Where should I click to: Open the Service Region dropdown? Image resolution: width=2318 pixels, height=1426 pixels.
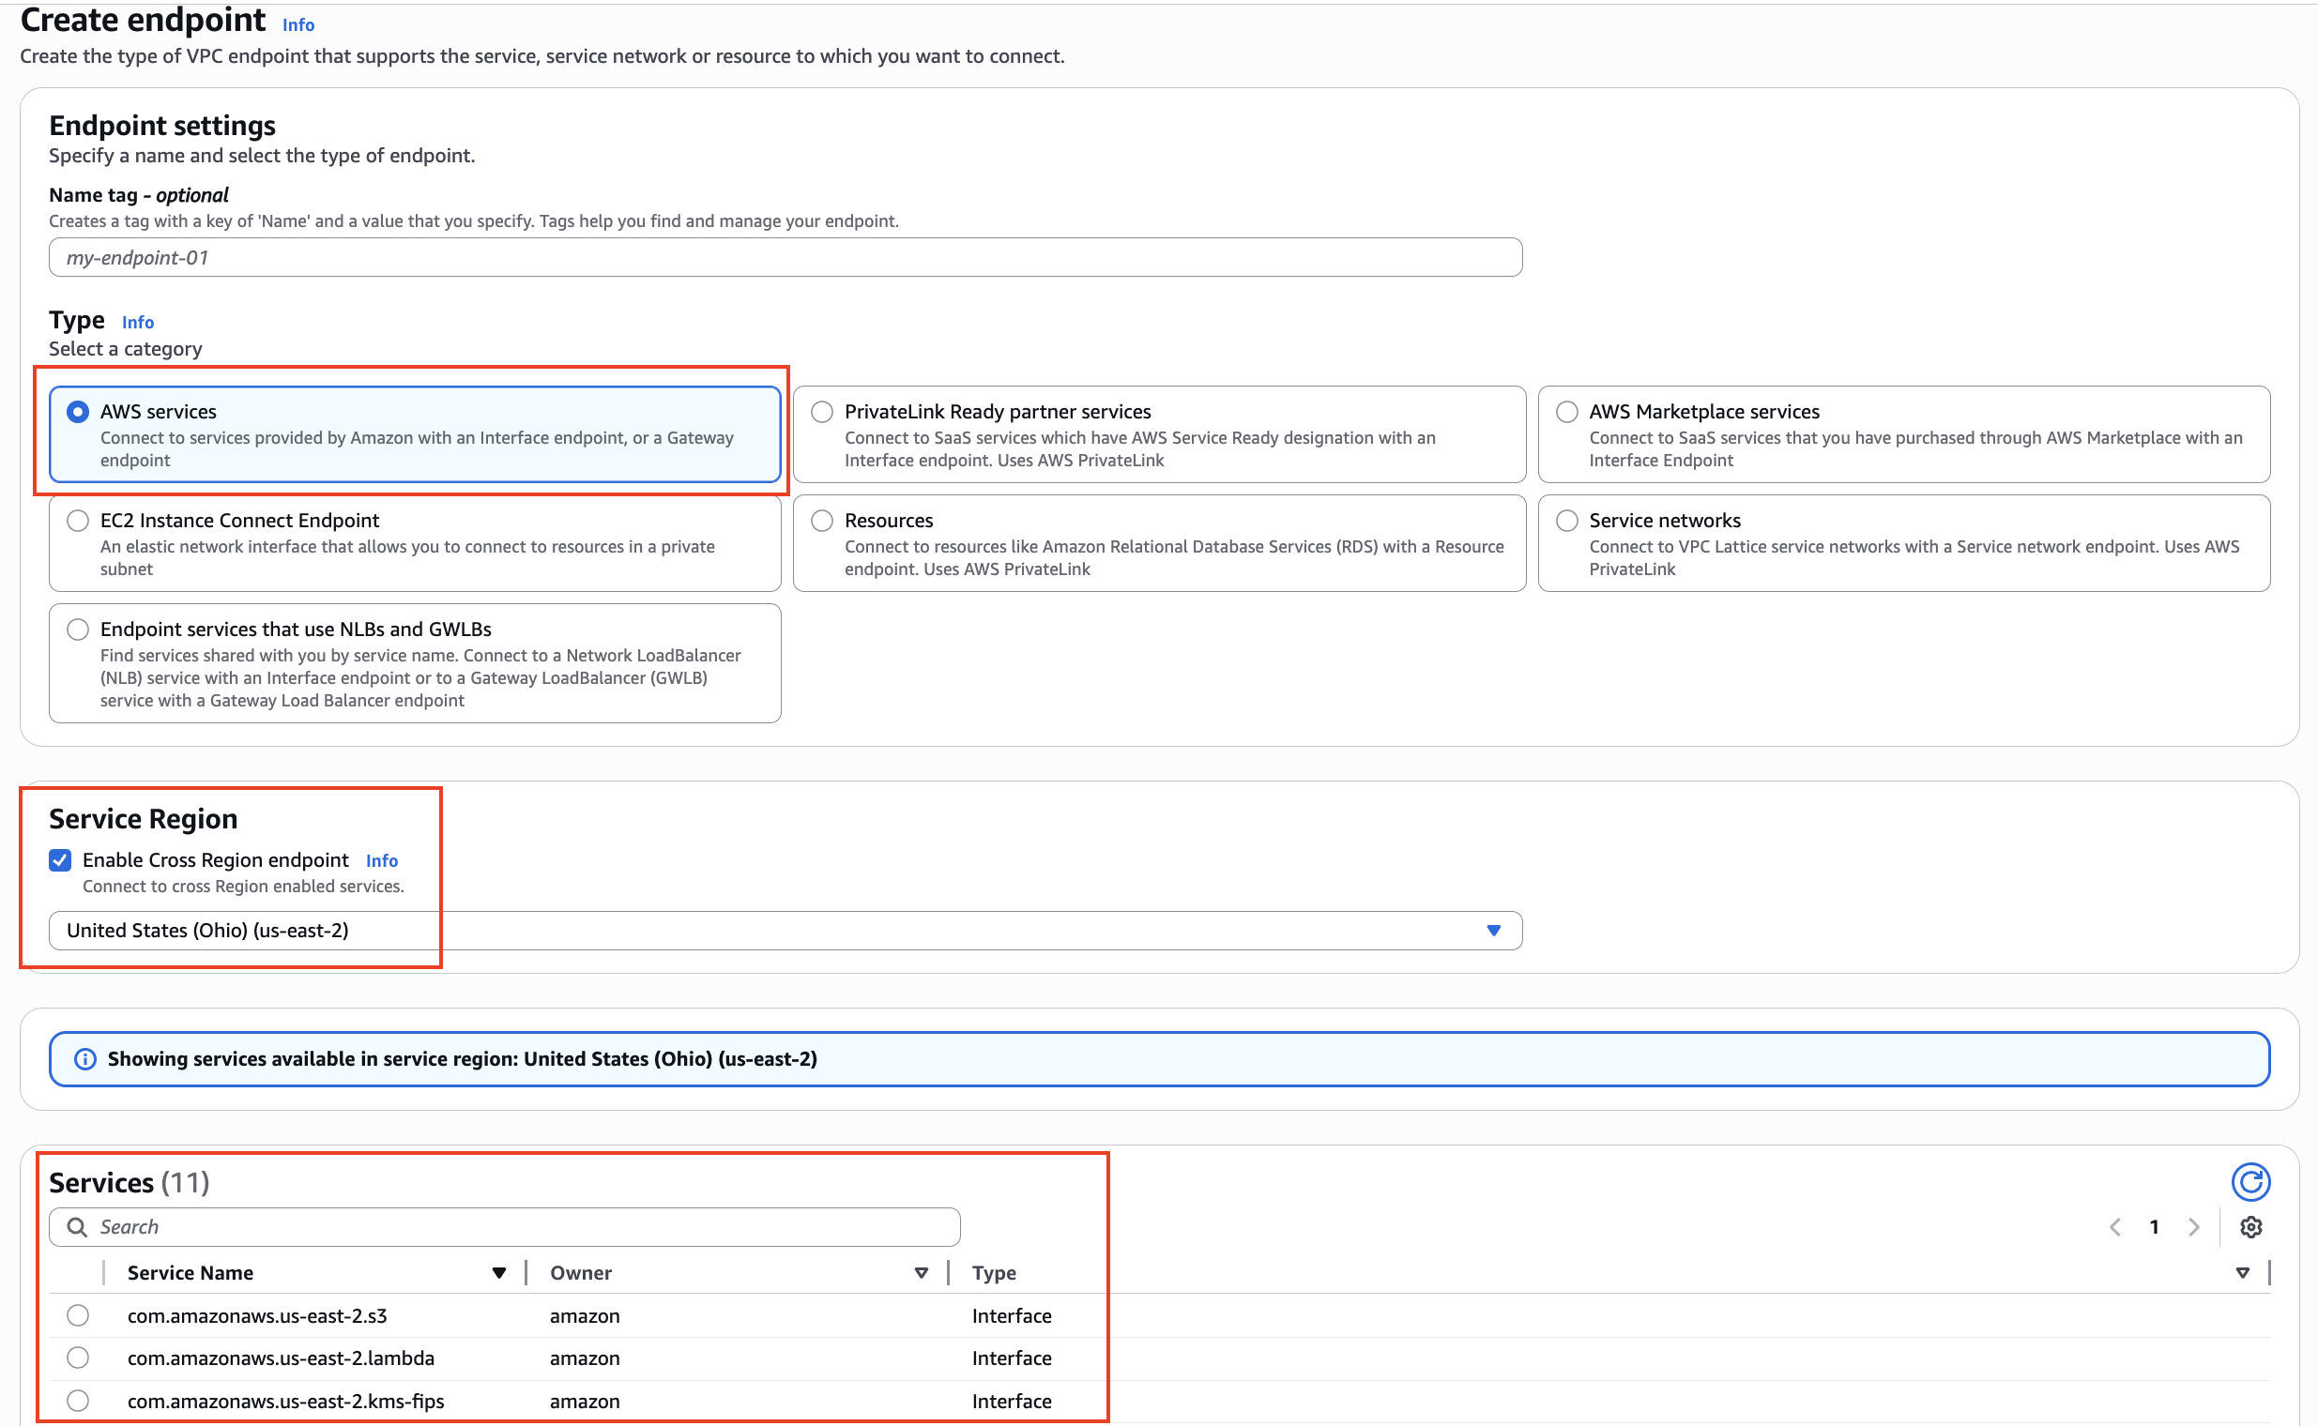click(1493, 930)
